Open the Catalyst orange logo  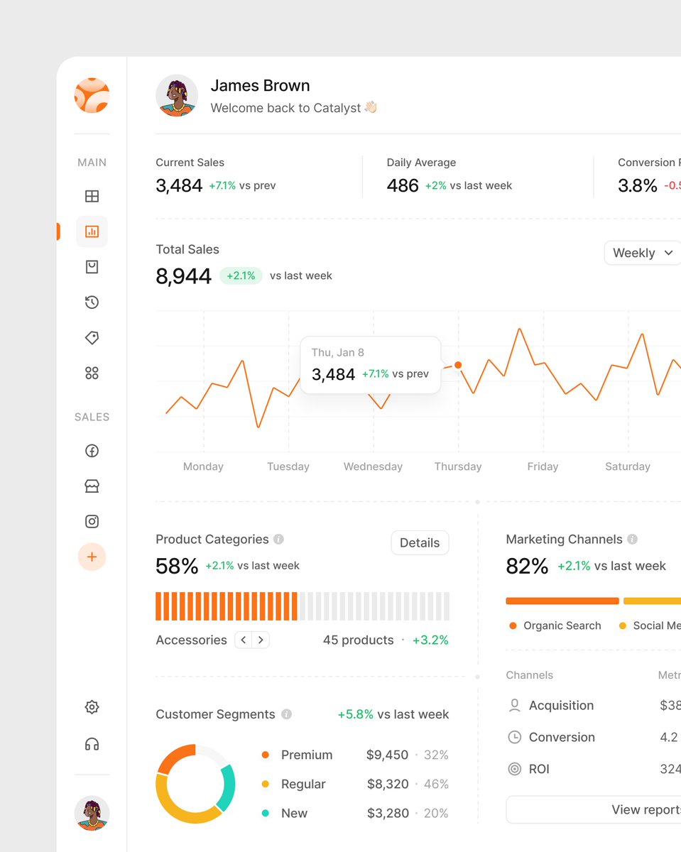coord(92,95)
